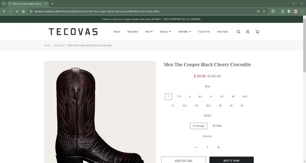
Task: Click the ADD TO CART button
Action: pyautogui.click(x=183, y=160)
